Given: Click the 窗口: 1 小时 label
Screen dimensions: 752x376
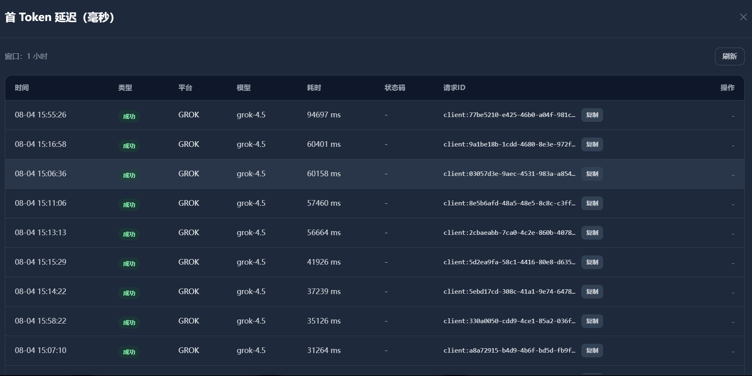Looking at the screenshot, I should pyautogui.click(x=26, y=56).
